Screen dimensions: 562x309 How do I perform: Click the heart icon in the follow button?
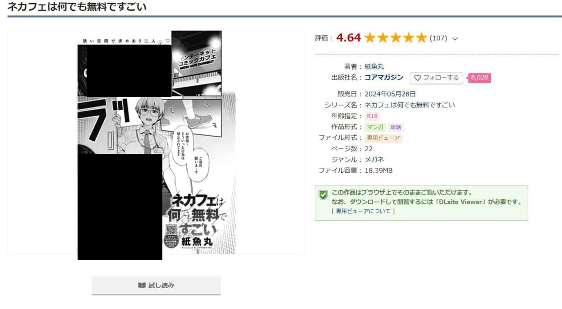pyautogui.click(x=417, y=78)
